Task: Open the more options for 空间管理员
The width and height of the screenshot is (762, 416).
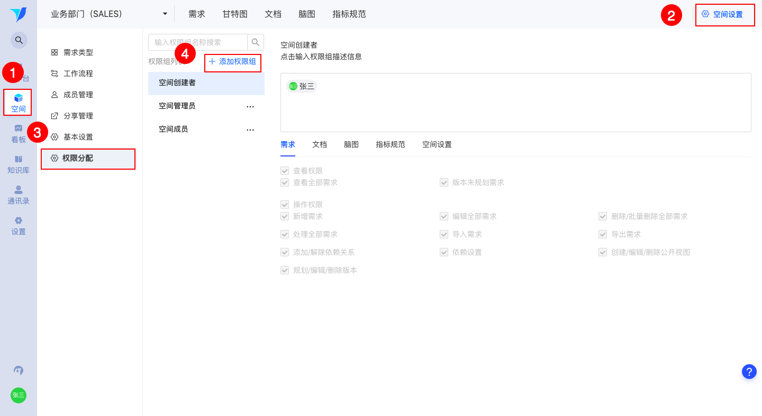Action: click(x=250, y=106)
